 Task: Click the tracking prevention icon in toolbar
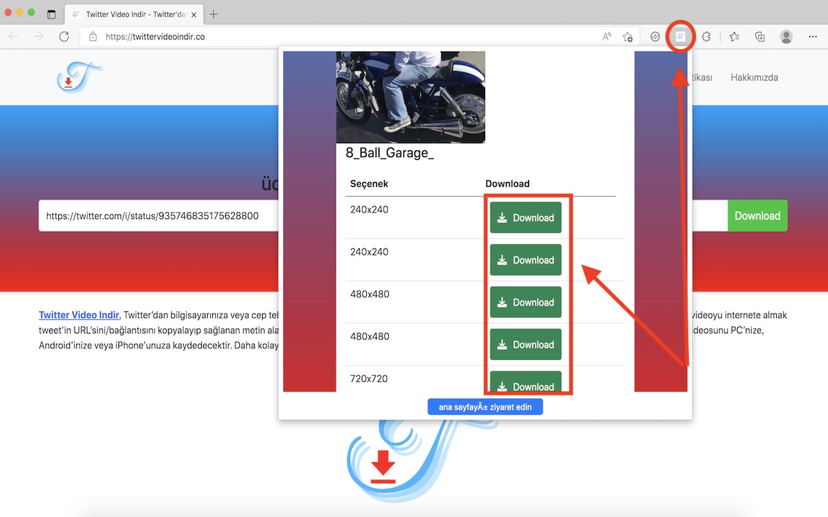pos(655,37)
